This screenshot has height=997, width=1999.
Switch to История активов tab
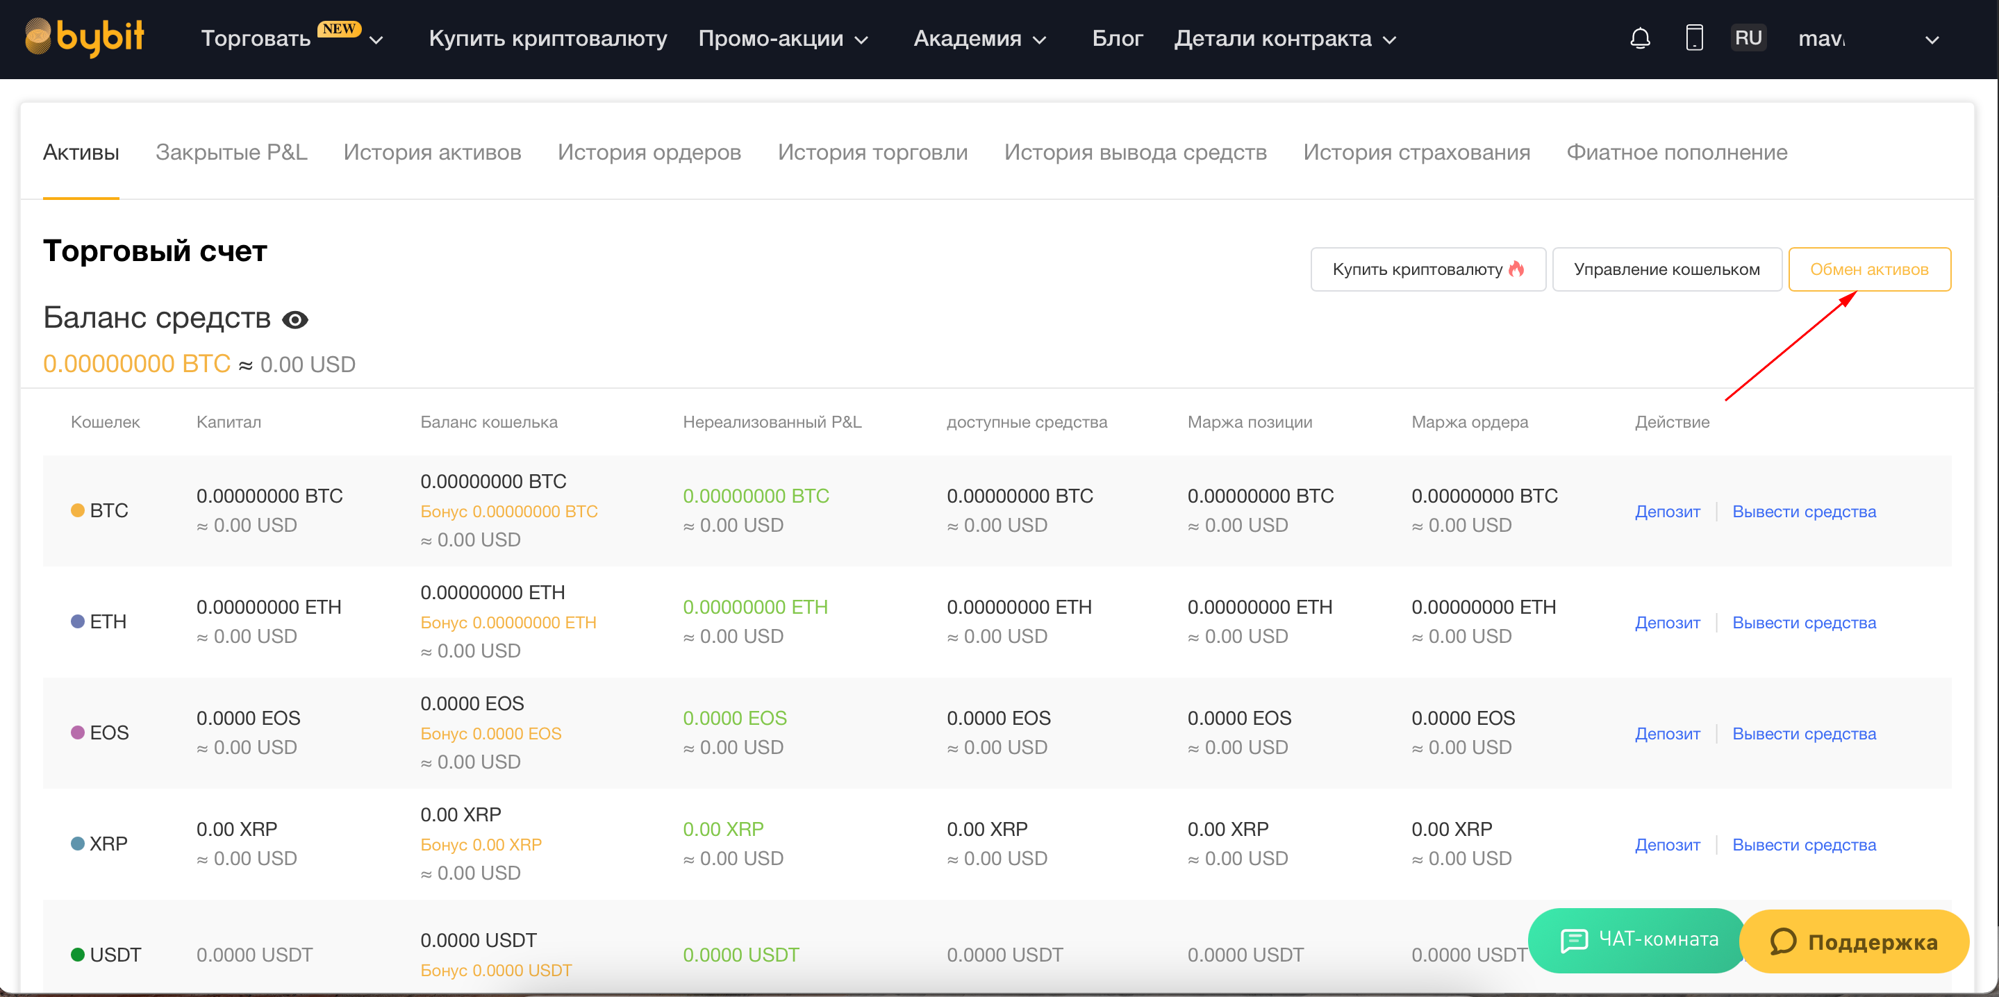[x=432, y=153]
